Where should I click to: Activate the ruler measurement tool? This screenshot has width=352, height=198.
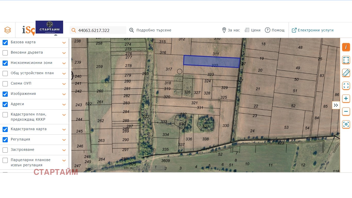point(346,73)
